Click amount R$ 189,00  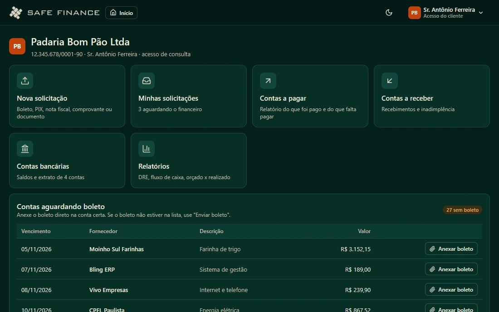[358, 269]
